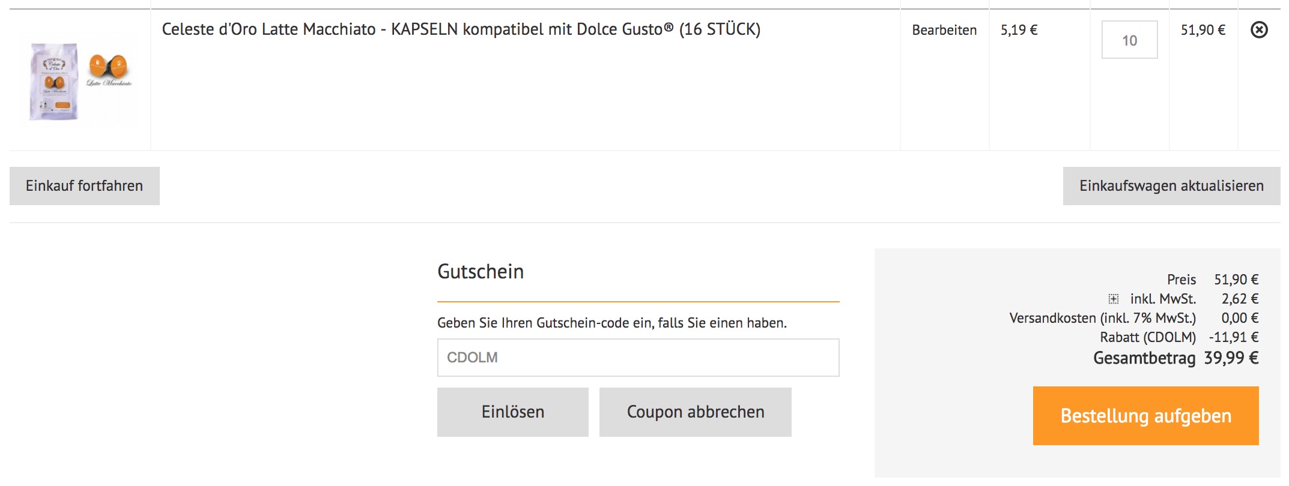
Task: Redeem the coupon with Einlösen
Action: click(512, 412)
